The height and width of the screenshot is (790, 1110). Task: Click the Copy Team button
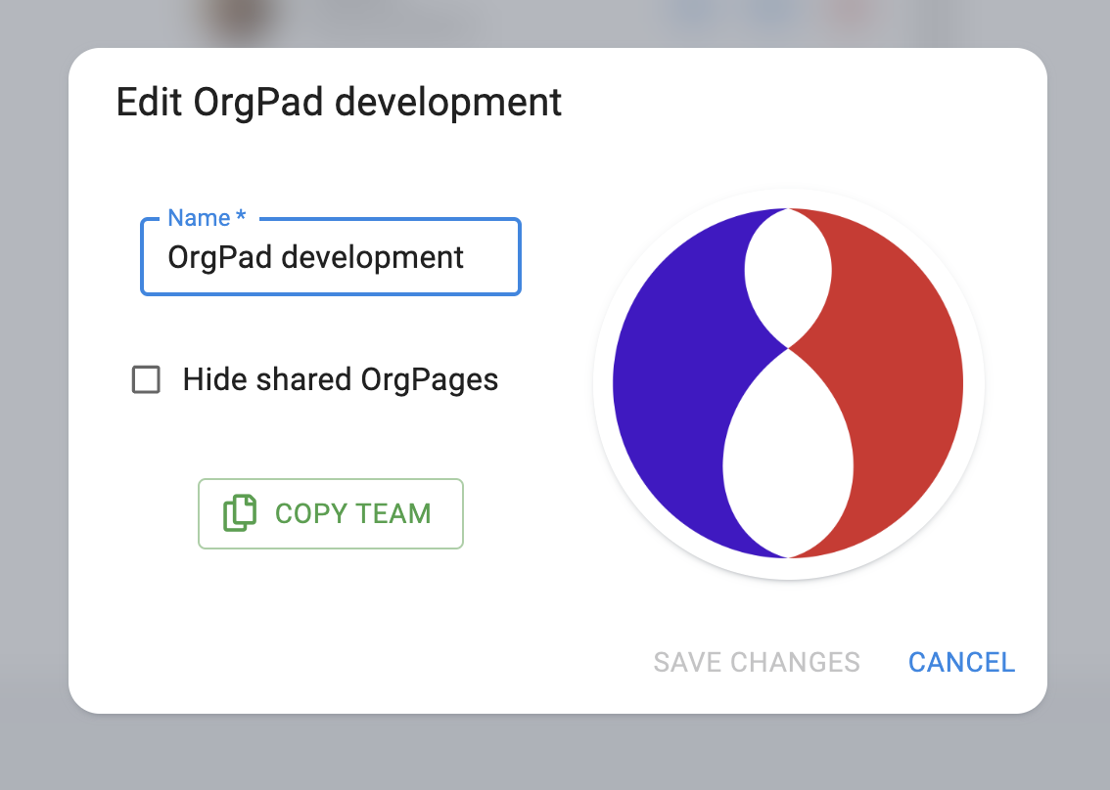tap(330, 513)
